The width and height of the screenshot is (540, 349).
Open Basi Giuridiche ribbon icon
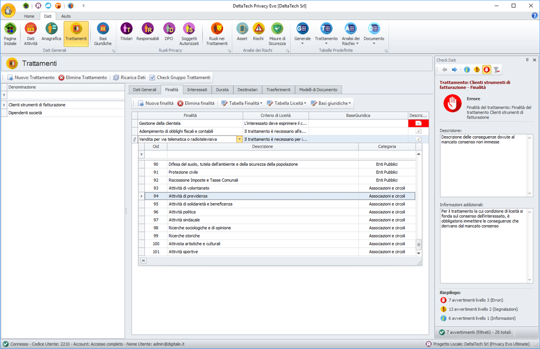coord(103,34)
